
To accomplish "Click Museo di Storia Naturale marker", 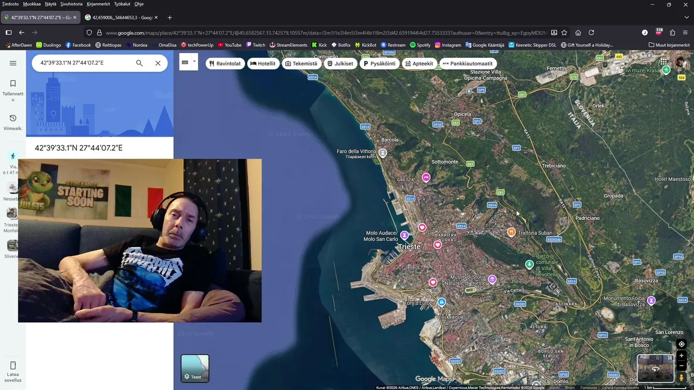I will [x=492, y=279].
